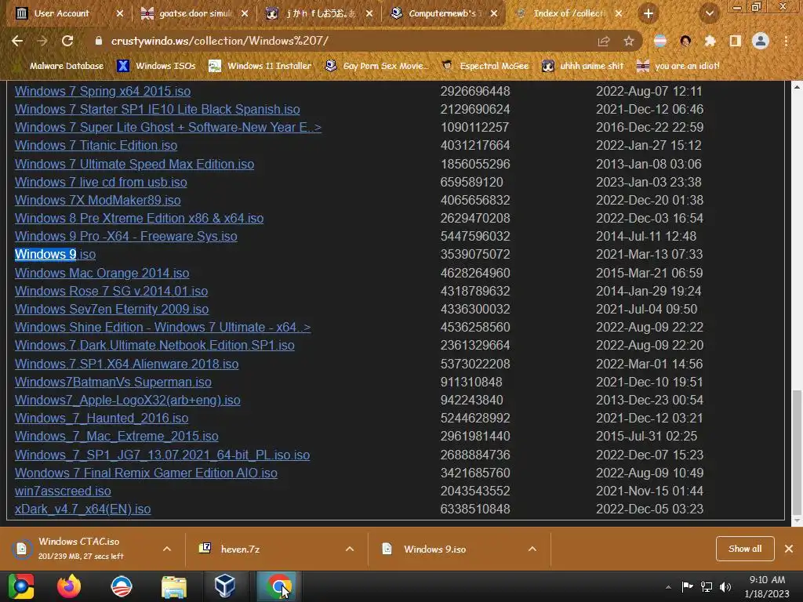Viewport: 803px width, 602px height.
Task: Open Windows7BatmanVs Superman.iso
Action: pyautogui.click(x=113, y=382)
